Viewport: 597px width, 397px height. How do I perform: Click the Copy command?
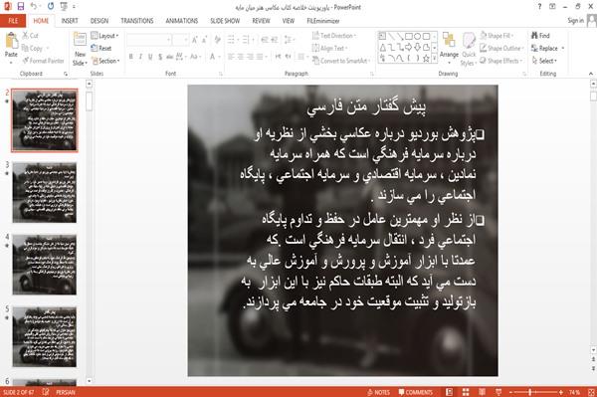tap(32, 49)
